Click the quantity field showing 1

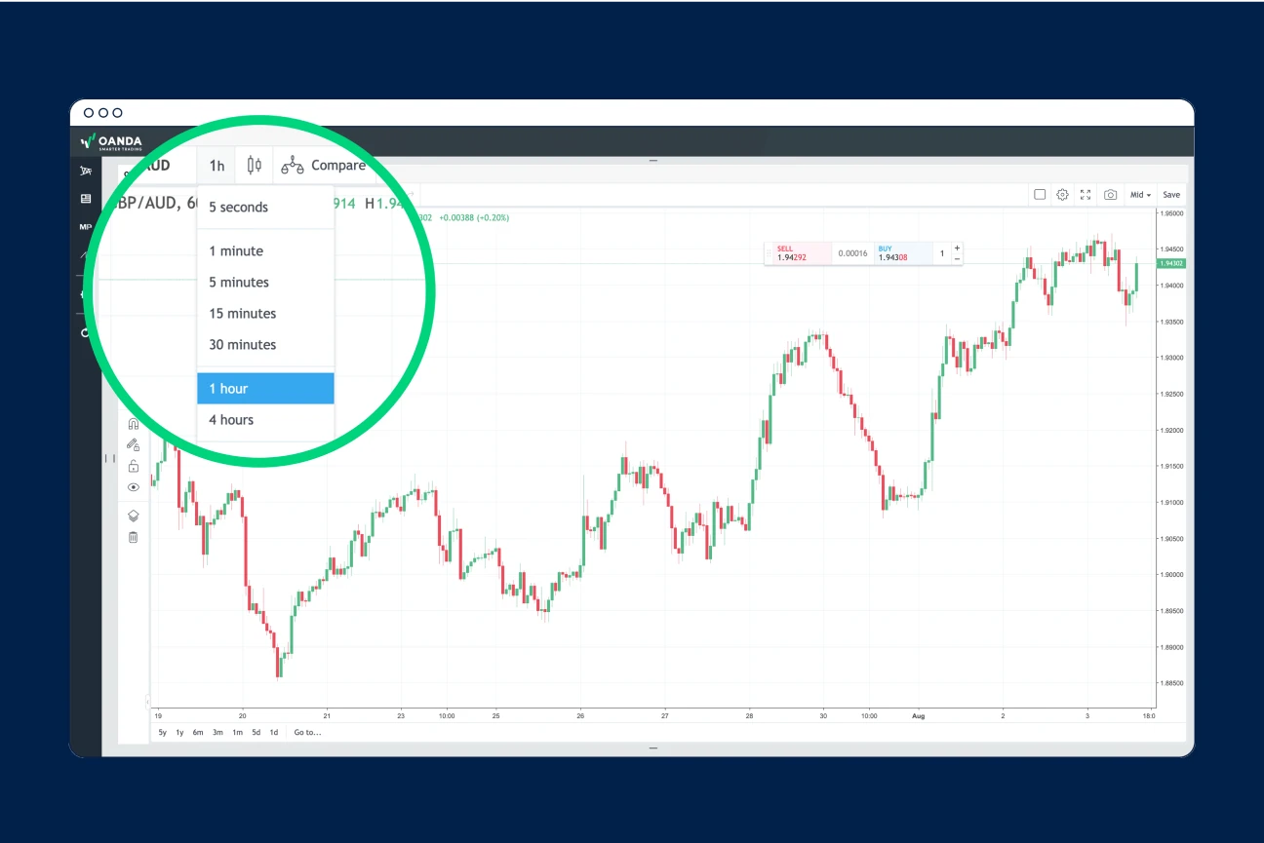pyautogui.click(x=942, y=253)
